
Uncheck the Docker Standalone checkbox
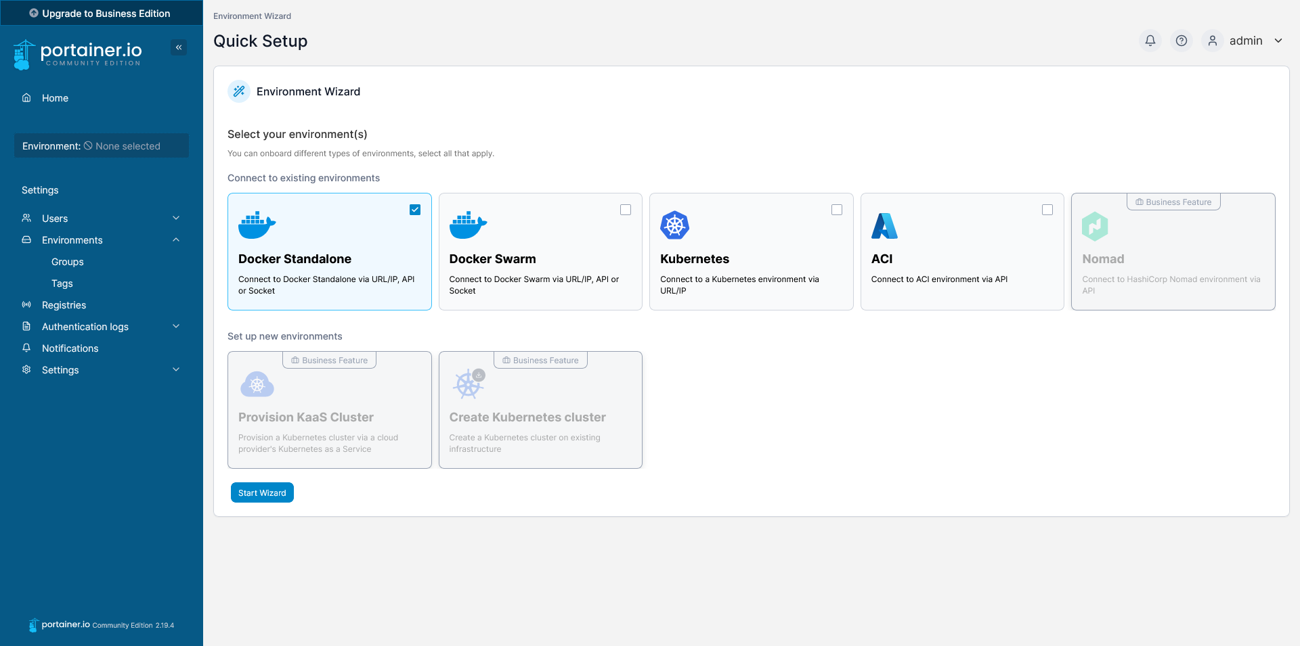[x=415, y=210]
